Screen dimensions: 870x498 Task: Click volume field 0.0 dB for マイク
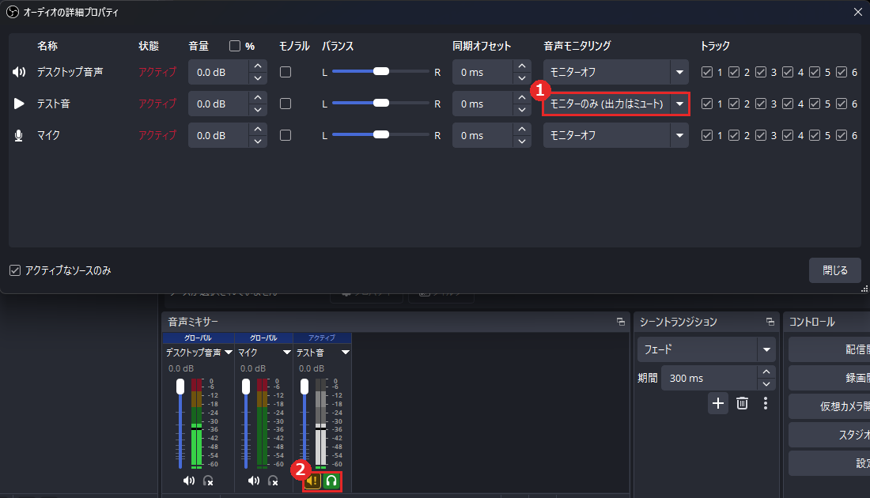(218, 135)
